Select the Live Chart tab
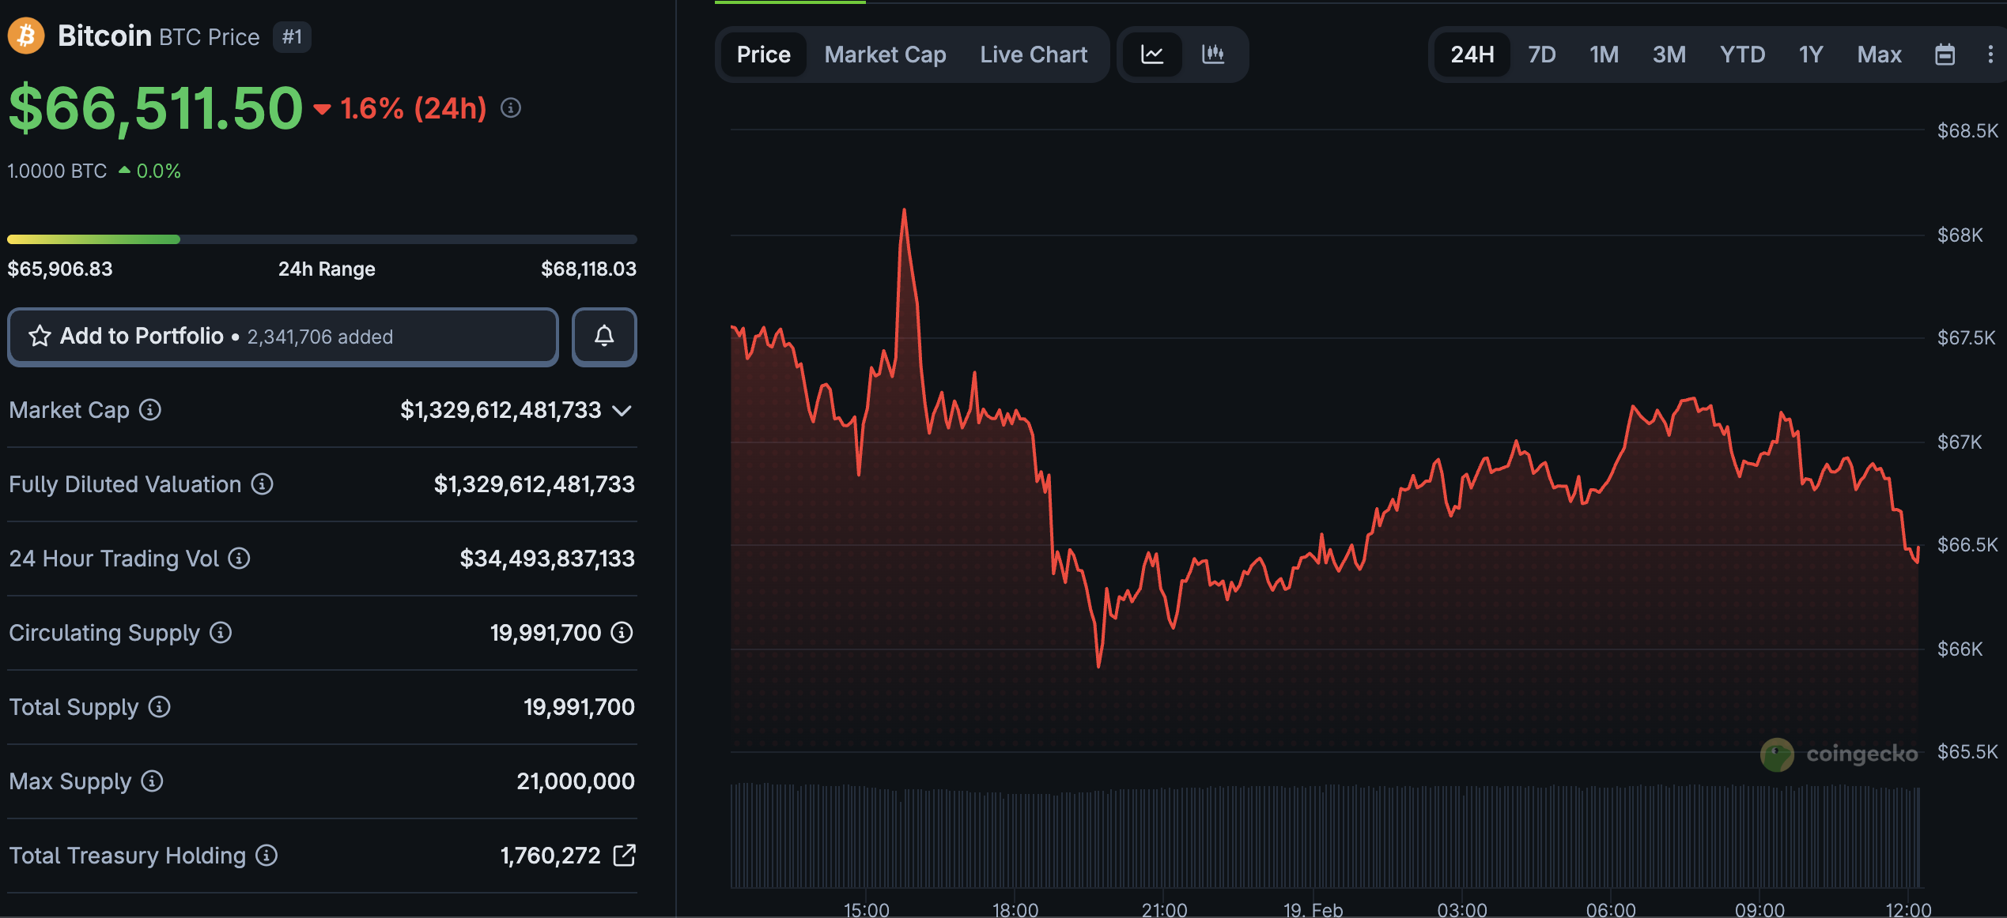 click(x=1034, y=55)
